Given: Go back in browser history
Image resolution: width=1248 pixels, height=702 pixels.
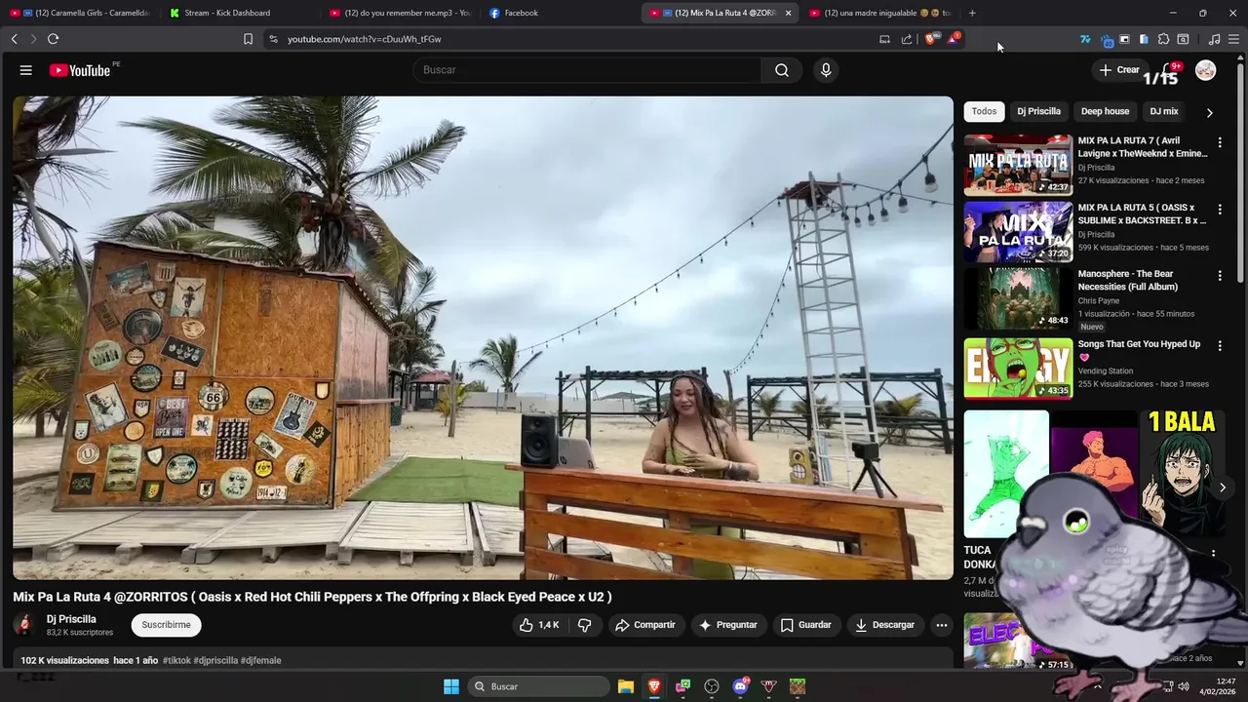Looking at the screenshot, I should 14,39.
